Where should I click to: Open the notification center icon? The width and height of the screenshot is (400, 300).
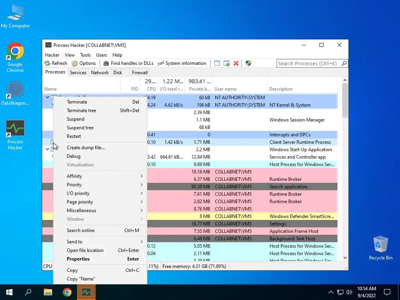pos(387,292)
